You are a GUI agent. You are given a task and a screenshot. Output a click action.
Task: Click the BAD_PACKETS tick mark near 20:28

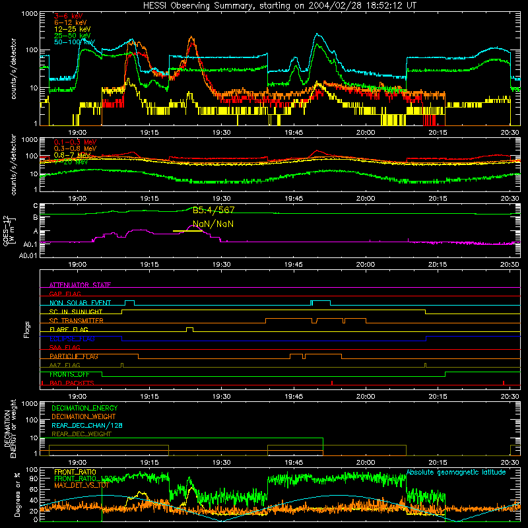coord(504,383)
